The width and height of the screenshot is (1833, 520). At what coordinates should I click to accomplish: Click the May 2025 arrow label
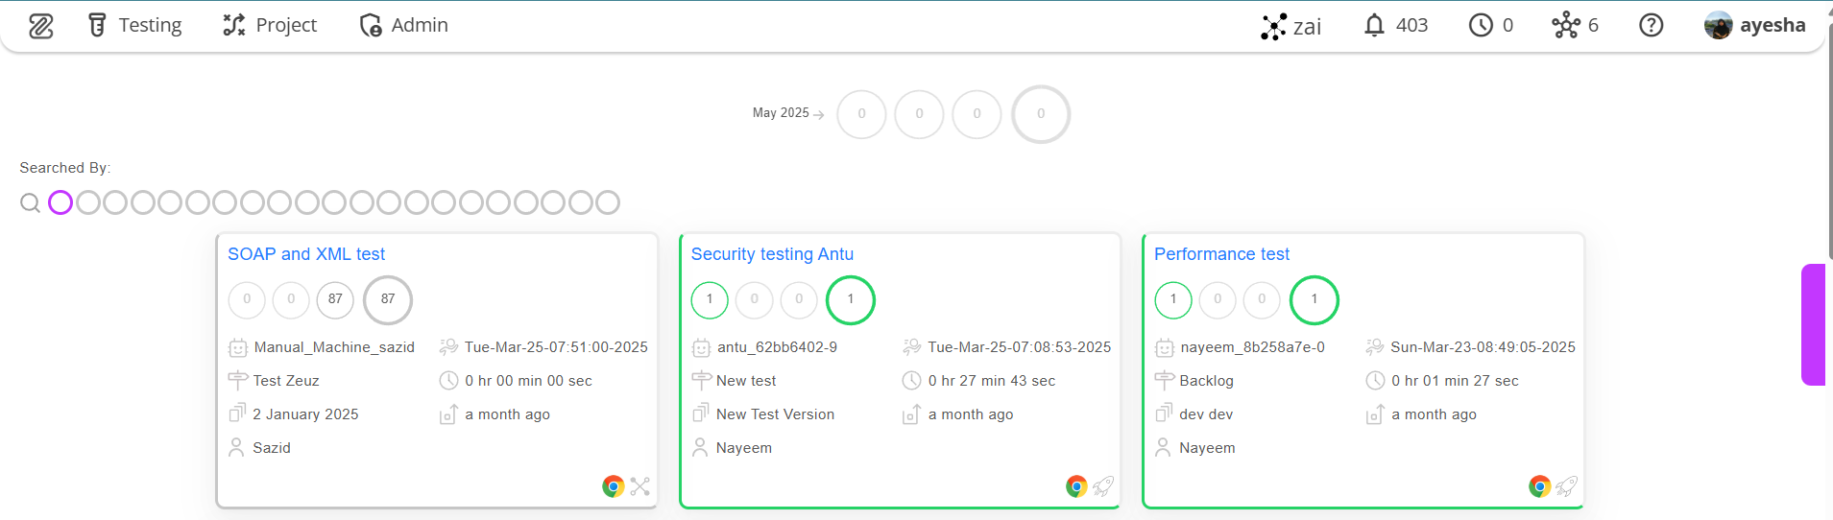pyautogui.click(x=788, y=113)
